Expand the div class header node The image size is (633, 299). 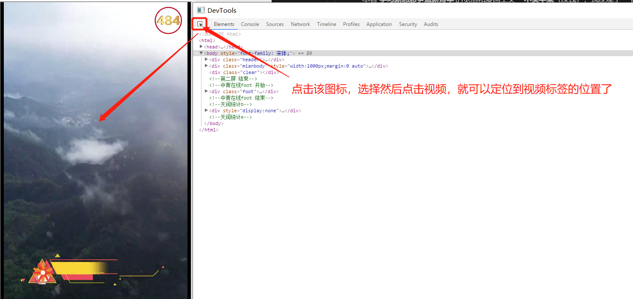point(207,59)
